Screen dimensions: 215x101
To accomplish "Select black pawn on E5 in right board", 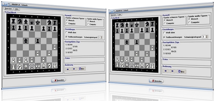I will tap(136, 42).
